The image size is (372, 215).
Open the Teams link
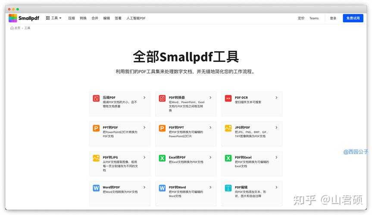pos(314,18)
